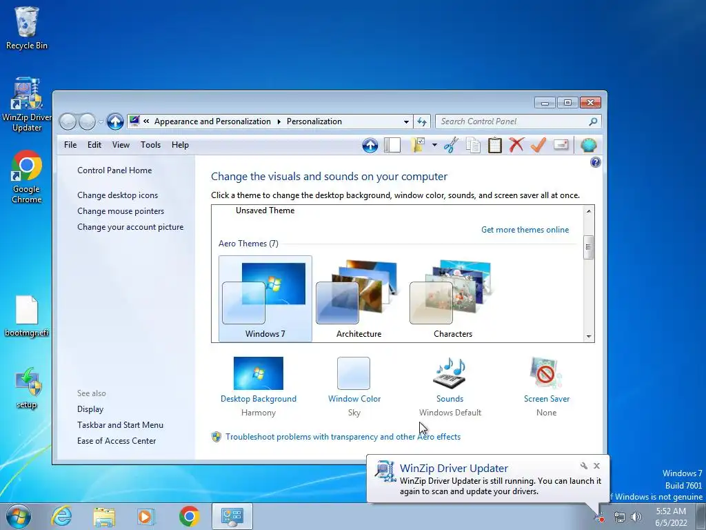Open the Recycle Bin desktop icon

[x=27, y=28]
